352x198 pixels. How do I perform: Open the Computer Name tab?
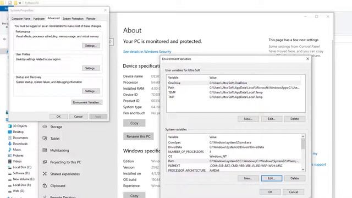21,19
